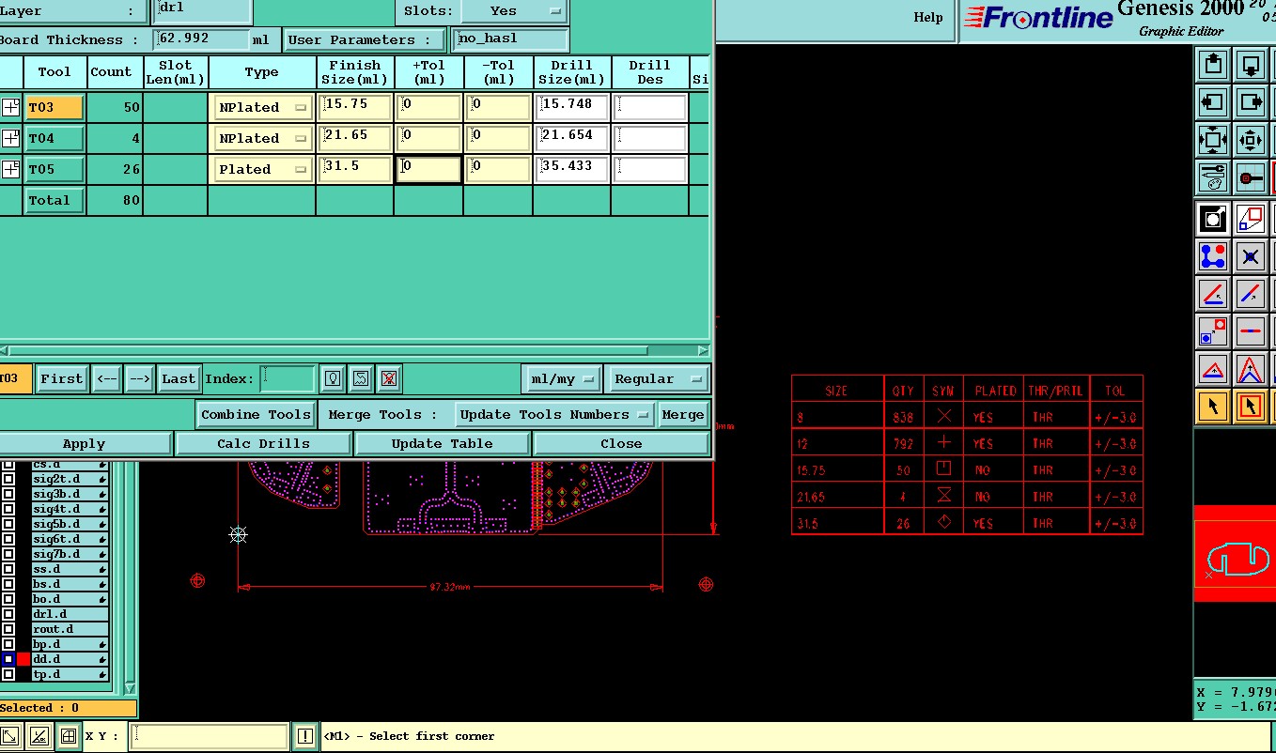The width and height of the screenshot is (1276, 753).
Task: Select the red line with blue base icon
Action: pos(1213,294)
